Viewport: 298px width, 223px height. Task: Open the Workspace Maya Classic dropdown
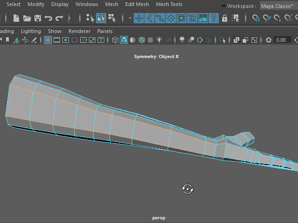pyautogui.click(x=277, y=6)
